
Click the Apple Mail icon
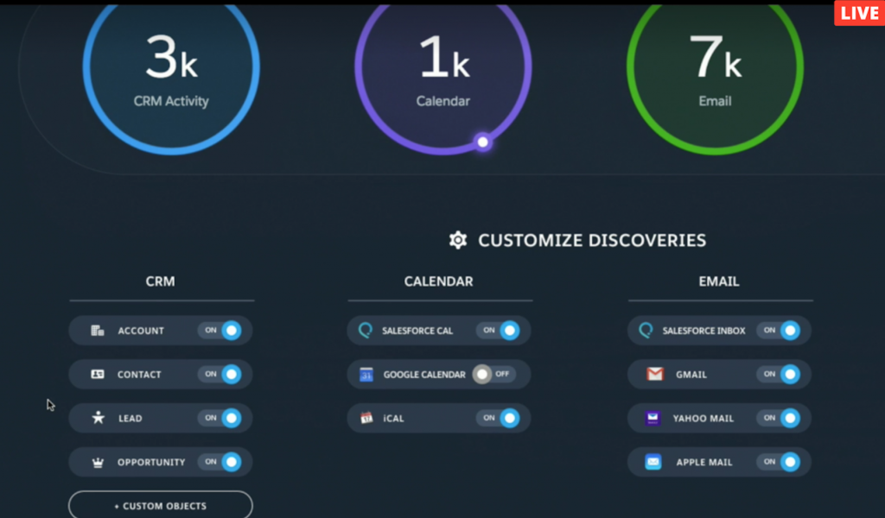tap(653, 462)
